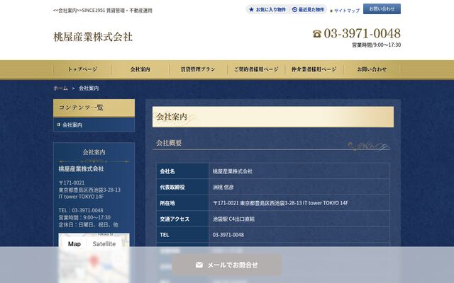Screen dimensions: 454x283
Task: Click the メールでお問合せ button
Action: click(227, 265)
